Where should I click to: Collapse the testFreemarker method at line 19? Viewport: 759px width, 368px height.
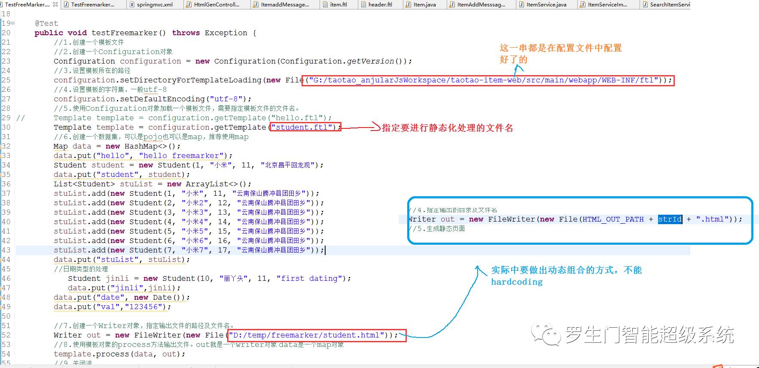[12, 23]
